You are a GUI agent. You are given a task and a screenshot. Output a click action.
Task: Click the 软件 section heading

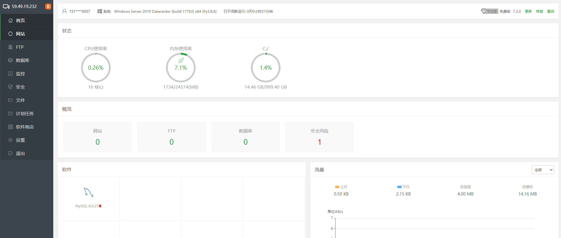67,169
